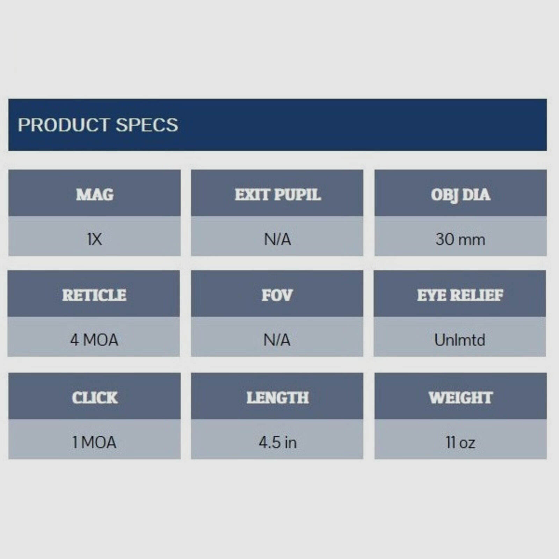Click the RETICLE header cell
Screen dimensions: 559x559
(x=94, y=295)
